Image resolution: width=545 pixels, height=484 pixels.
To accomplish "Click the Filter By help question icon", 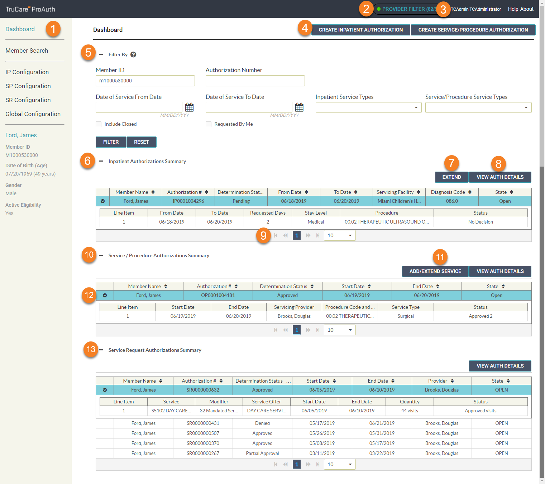I will [x=133, y=54].
